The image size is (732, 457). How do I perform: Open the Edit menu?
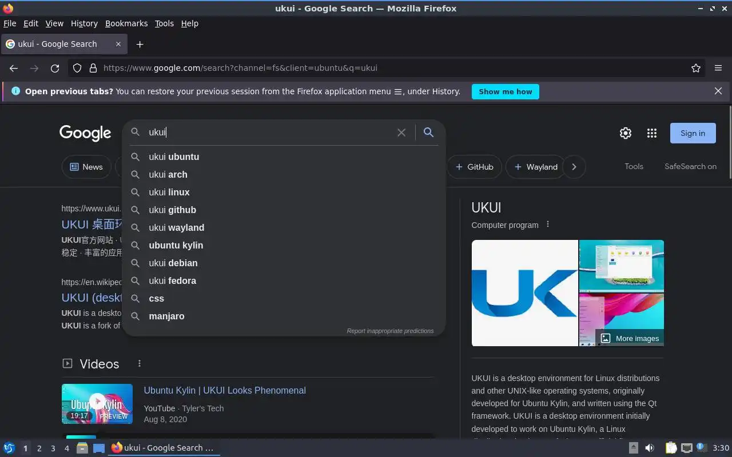pyautogui.click(x=31, y=23)
